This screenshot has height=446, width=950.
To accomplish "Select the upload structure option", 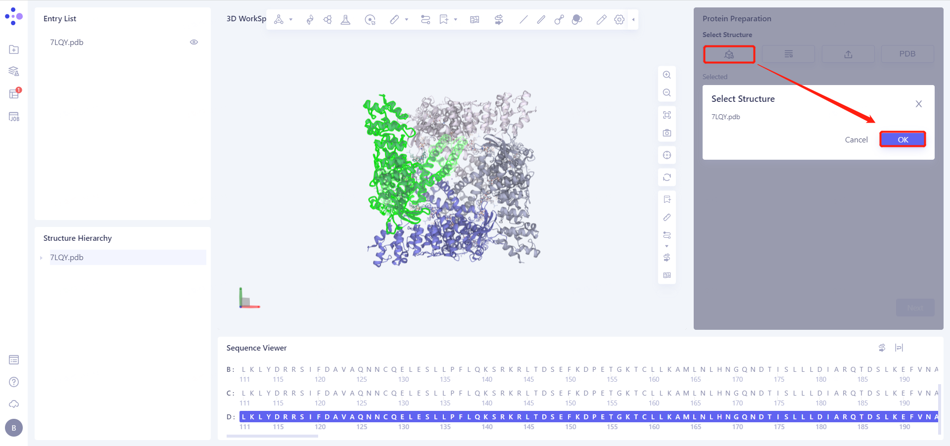I will (x=848, y=54).
